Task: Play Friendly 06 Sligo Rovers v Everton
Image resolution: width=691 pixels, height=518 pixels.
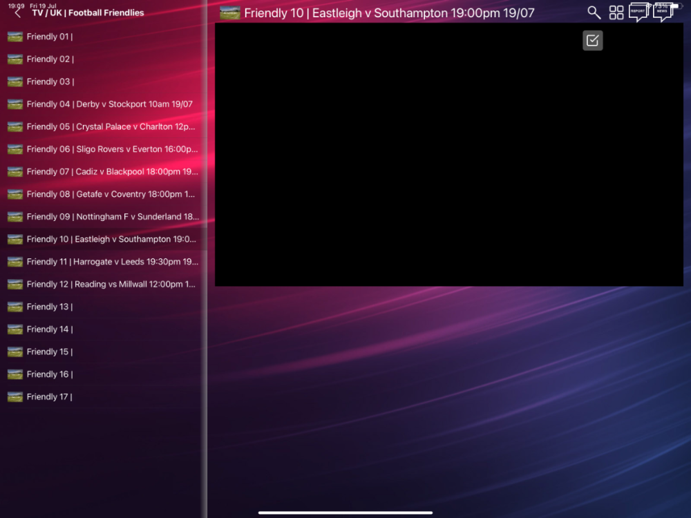Action: pyautogui.click(x=112, y=149)
